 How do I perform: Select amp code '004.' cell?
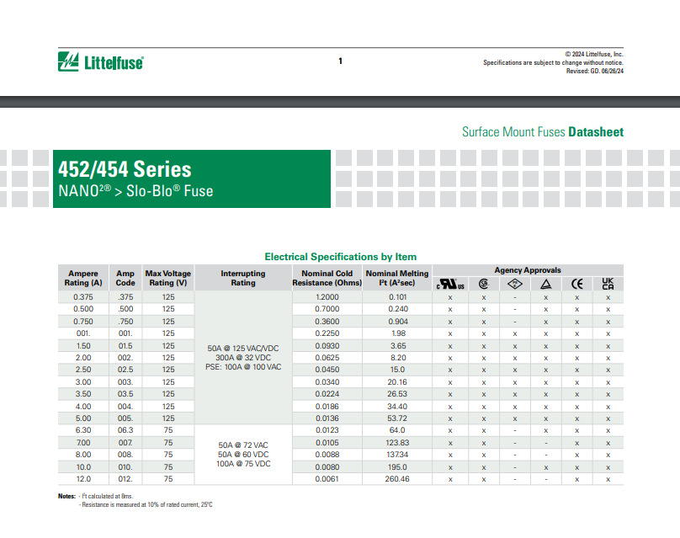(125, 407)
